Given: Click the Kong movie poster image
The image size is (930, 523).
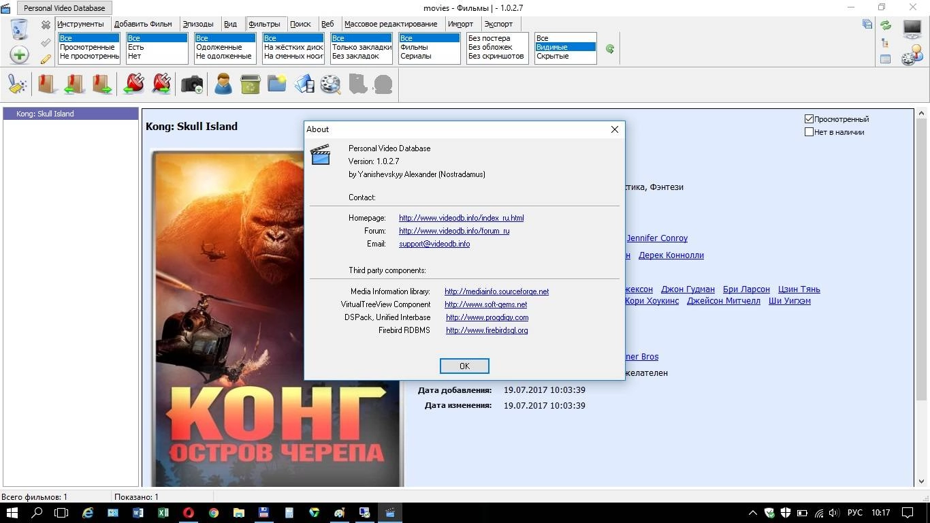Looking at the screenshot, I should 277,319.
